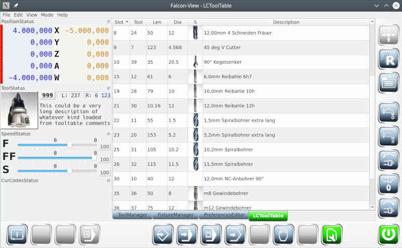Click the R reference button in right sidebar
The width and height of the screenshot is (402, 248).
388,59
